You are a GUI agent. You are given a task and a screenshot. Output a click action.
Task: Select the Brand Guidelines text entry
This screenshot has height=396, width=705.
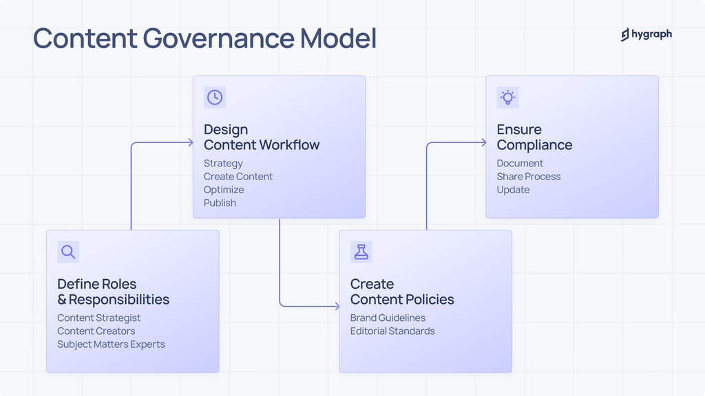(x=388, y=318)
